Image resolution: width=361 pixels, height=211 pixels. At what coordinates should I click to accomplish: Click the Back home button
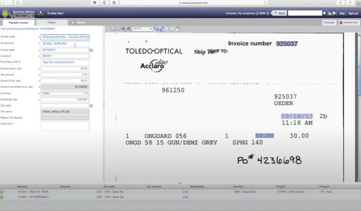tap(279, 13)
